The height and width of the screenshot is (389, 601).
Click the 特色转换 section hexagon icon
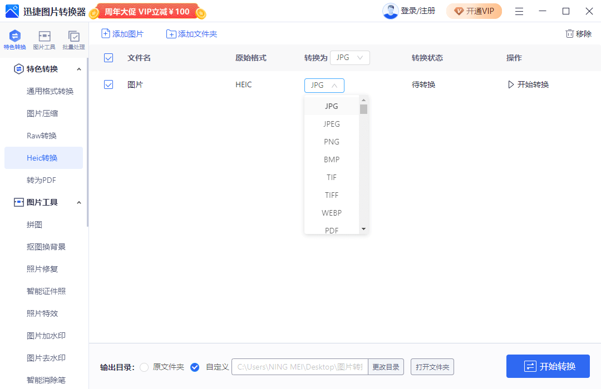(18, 69)
